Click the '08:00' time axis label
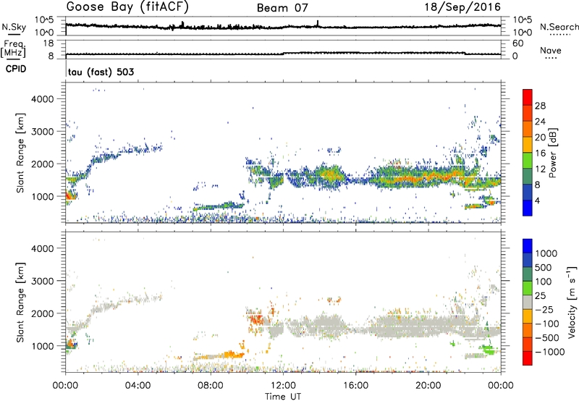Image resolution: width=579 pixels, height=401 pixels. coord(210,386)
